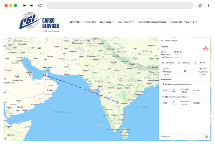The image size is (215, 148).
Task: Click the back arrow beside Back to History
Action: point(162,41)
